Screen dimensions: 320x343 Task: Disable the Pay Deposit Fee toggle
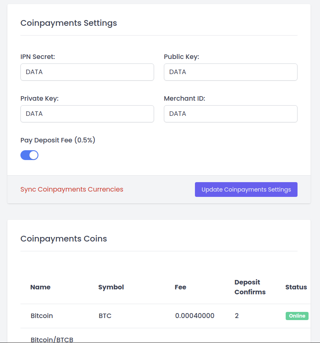click(29, 155)
